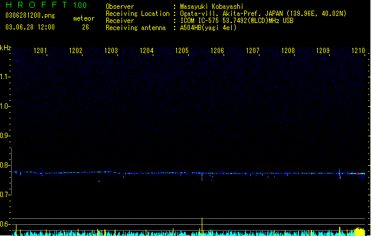Click the 1.1 kHz frequency axis label
Screen dimensions: 371x236
click(5, 77)
